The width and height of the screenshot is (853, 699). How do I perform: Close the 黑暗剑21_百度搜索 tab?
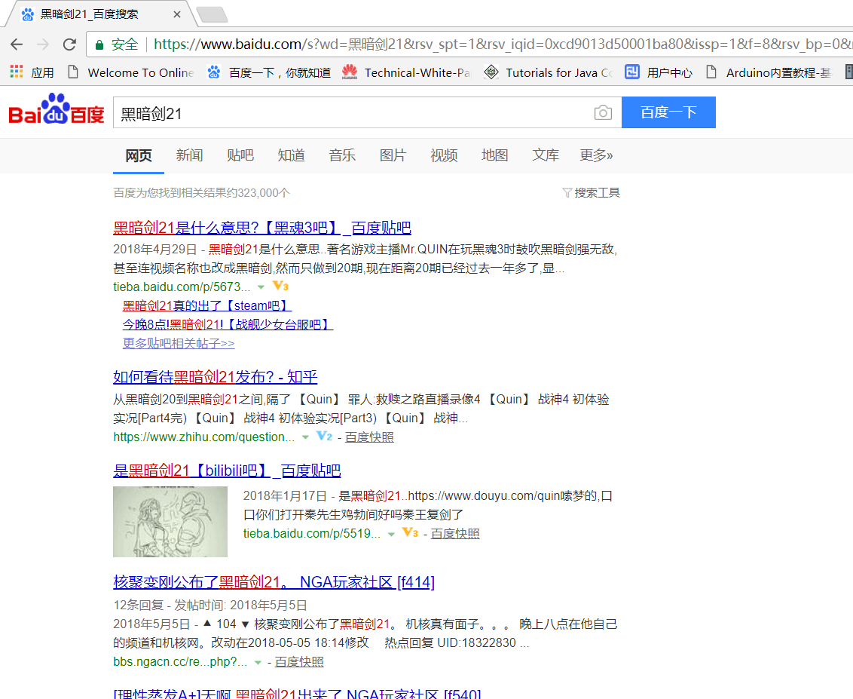point(177,14)
